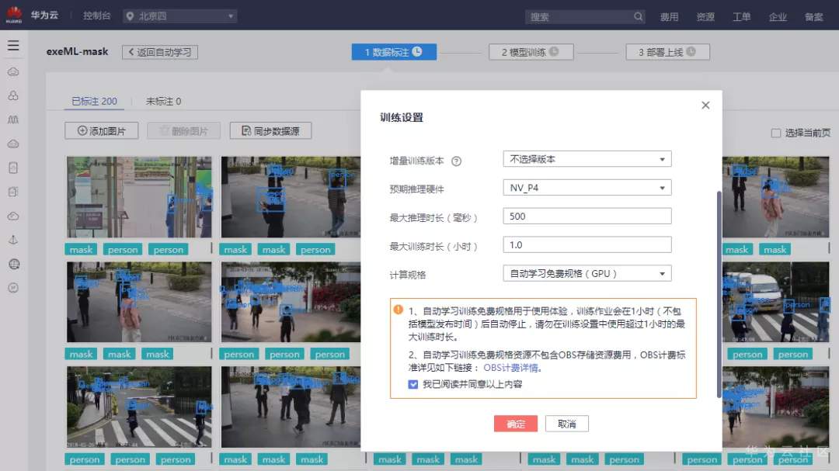Open the 控制台 menu item

(x=96, y=16)
